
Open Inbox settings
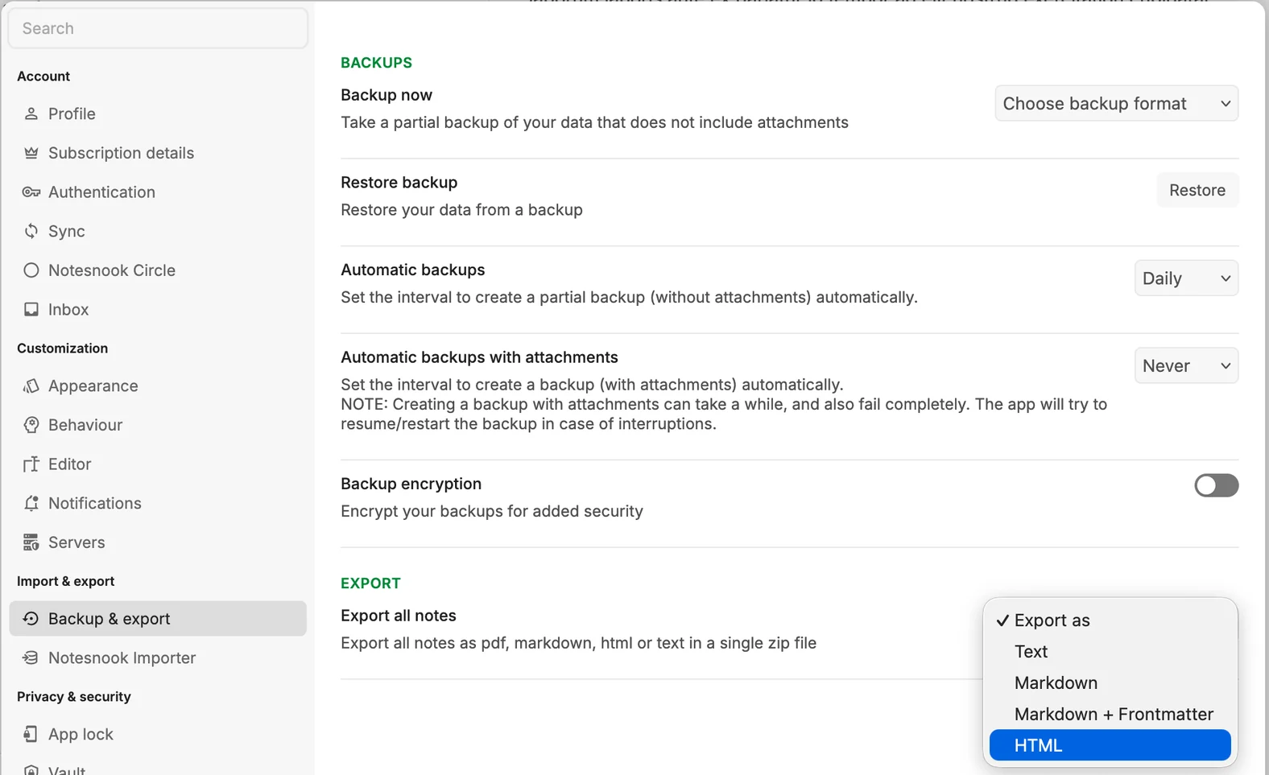(158, 310)
